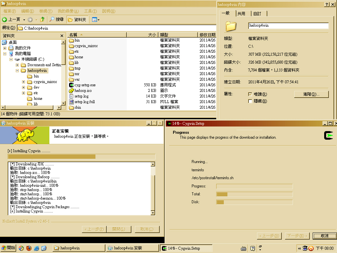Click 取消 button in Cygwin Setup

[x=324, y=236]
